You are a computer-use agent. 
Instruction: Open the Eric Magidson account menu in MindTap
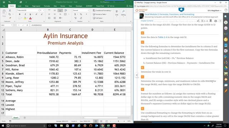[x=214, y=11]
